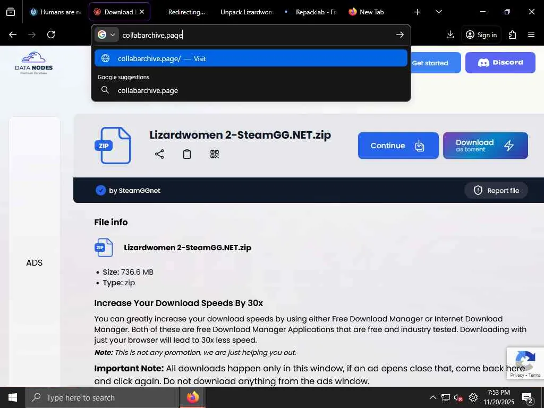Show the QR code icon
The image size is (544, 408).
pos(215,154)
